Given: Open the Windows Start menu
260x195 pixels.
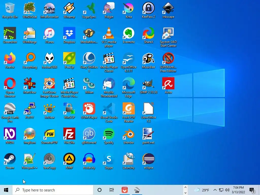Looking at the screenshot, I should [x=6, y=190].
